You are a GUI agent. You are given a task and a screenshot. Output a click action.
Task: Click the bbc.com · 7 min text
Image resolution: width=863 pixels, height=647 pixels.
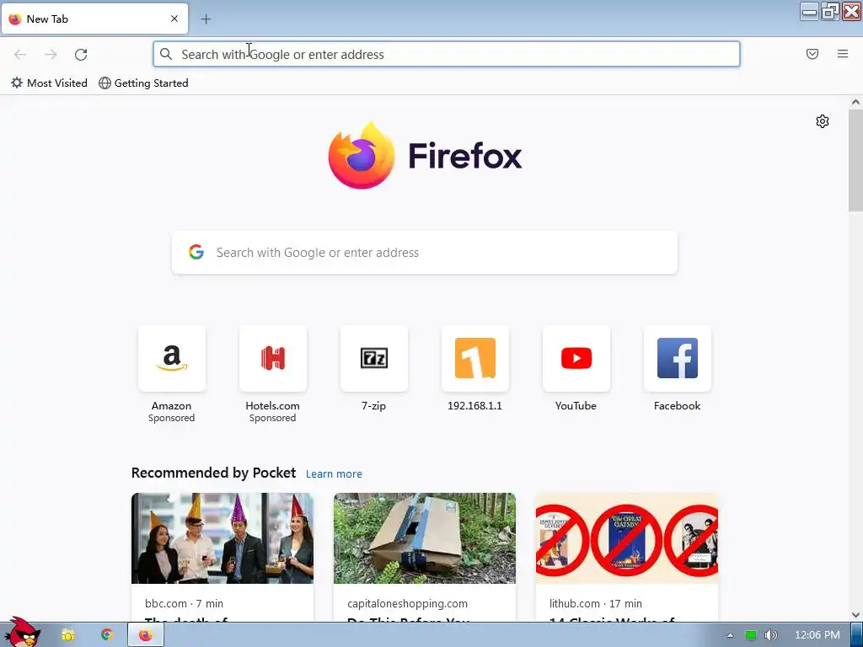[184, 603]
